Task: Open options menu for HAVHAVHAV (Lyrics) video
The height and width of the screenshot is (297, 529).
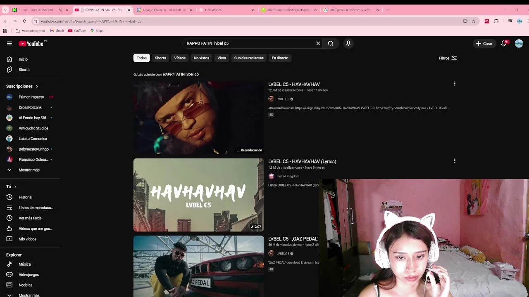Action: tap(455, 161)
